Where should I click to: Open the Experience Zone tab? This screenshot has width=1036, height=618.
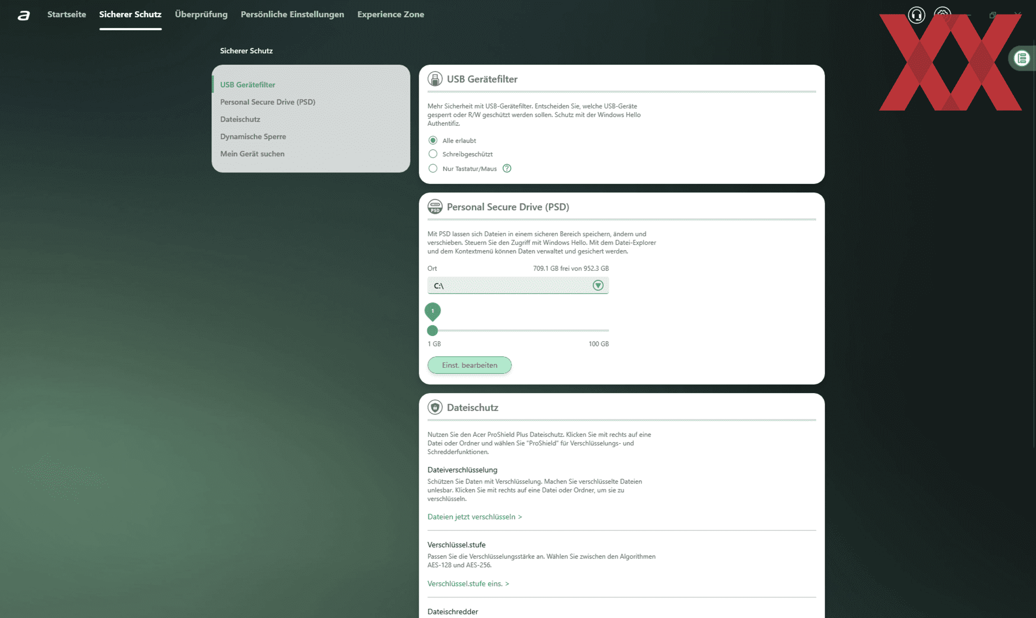pos(391,15)
